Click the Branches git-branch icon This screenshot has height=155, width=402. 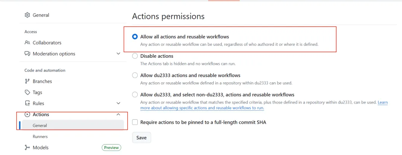coord(27,81)
